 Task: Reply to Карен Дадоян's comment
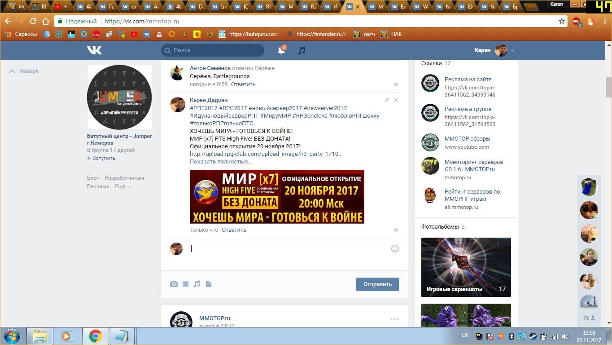click(234, 230)
